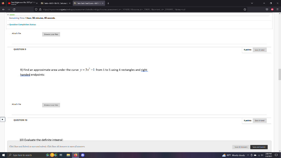Open Discord from the taskbar
Screen dimensions: 281x158
coord(83,155)
